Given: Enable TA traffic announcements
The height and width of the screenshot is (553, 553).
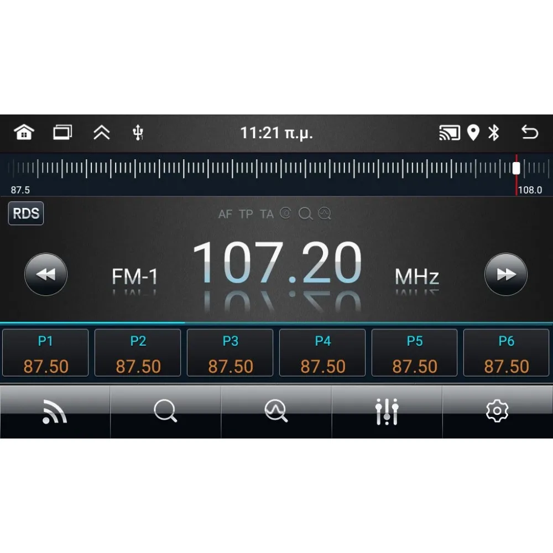Looking at the screenshot, I should pos(267,215).
